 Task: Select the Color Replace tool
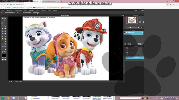click(x=3, y=34)
